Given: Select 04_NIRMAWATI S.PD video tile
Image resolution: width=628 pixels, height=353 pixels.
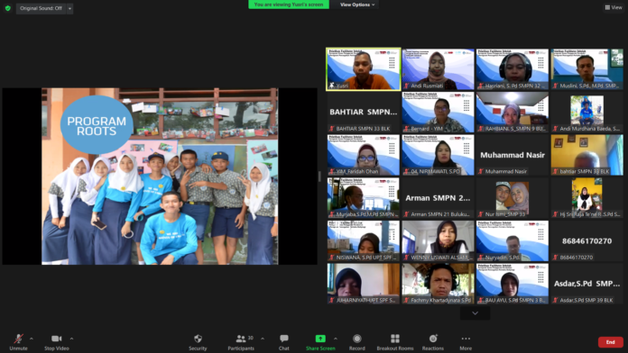Looking at the screenshot, I should click(438, 155).
